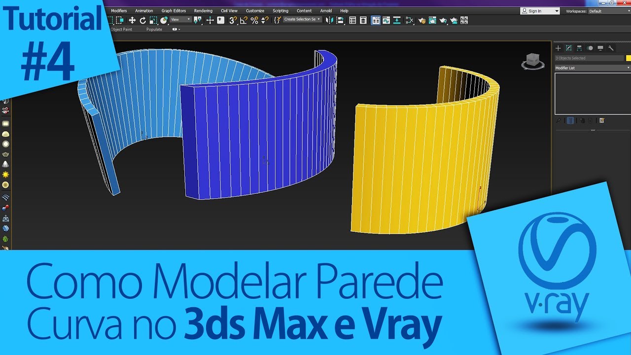Open the Rendered Frame Window
This screenshot has height=355, width=631.
pos(432,20)
